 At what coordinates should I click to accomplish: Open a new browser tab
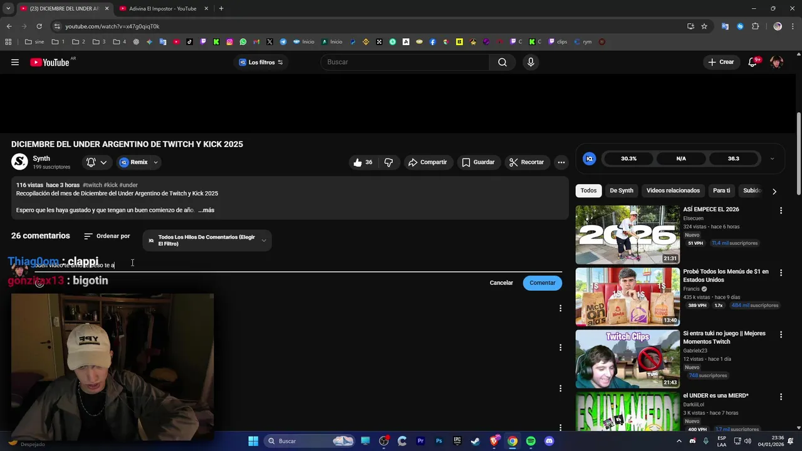click(221, 9)
